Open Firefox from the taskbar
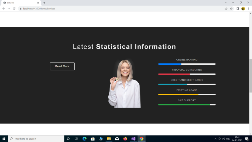The width and height of the screenshot is (252, 142). tap(125, 139)
